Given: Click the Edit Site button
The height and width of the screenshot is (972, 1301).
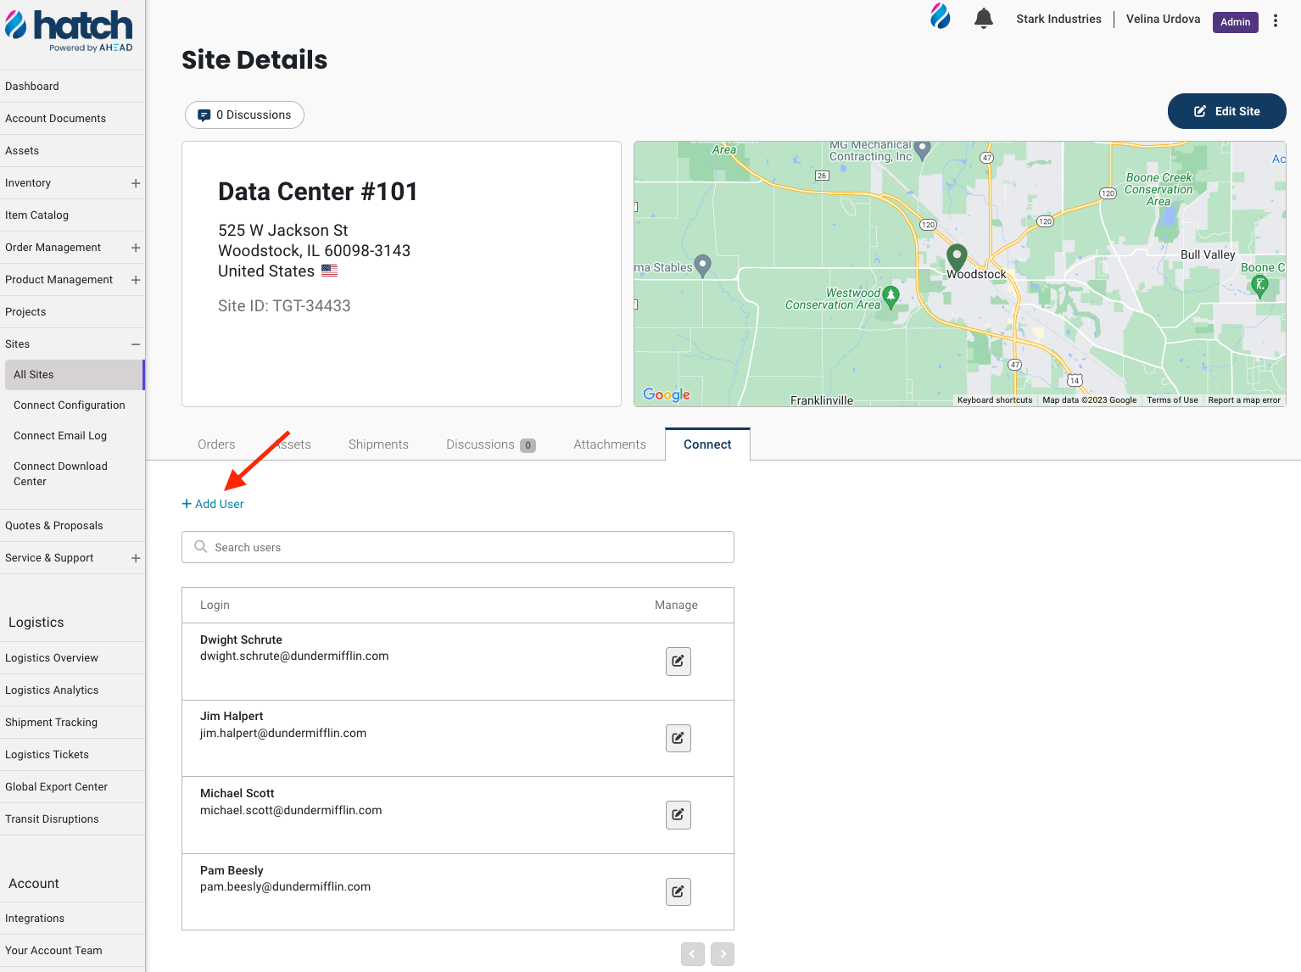Looking at the screenshot, I should click(x=1226, y=111).
